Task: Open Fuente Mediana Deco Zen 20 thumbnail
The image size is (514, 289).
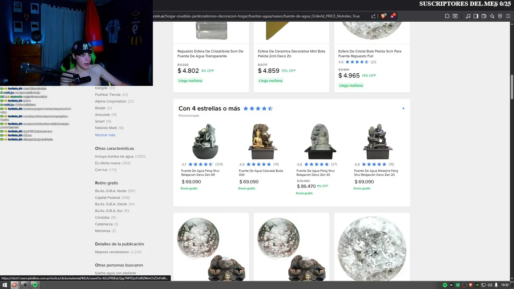Action: pyautogui.click(x=378, y=141)
